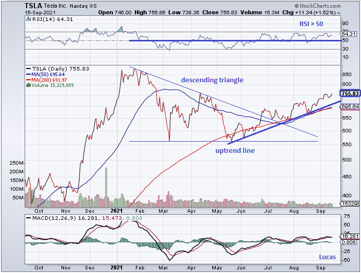
Task: Click the small RSI indicator icon before RSI(14)
Action: 29,19
